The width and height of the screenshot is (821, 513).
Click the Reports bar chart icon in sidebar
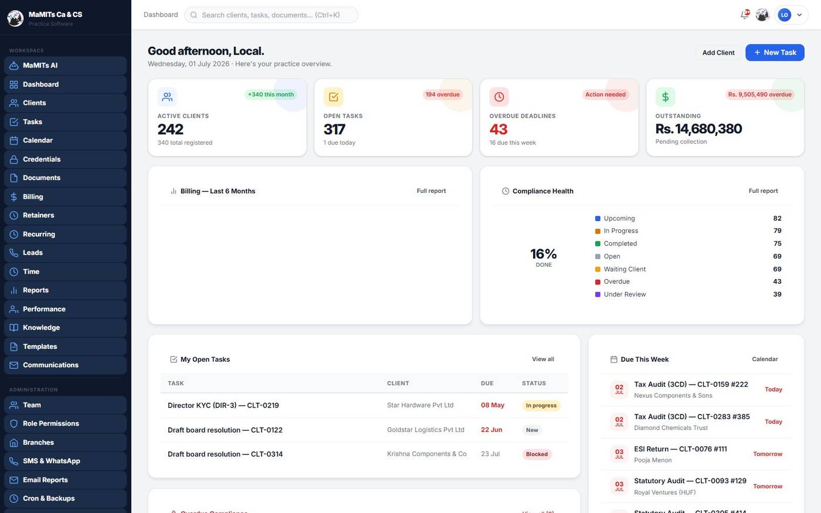coord(14,290)
